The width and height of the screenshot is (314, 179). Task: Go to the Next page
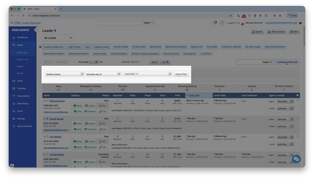154,62
